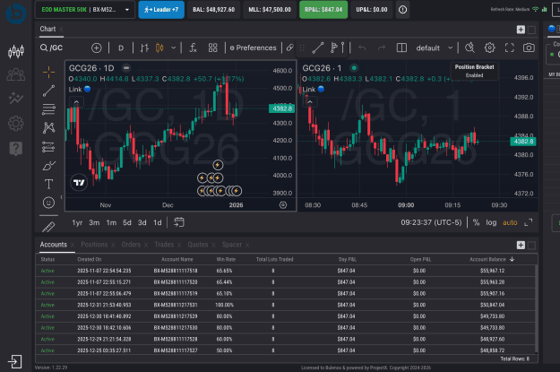Collapse the legend on the 1D chart
The image size is (560, 372).
coord(76,102)
